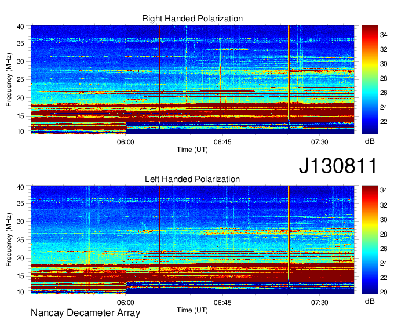Click the 06:45 tick of the Right Handed plot
This screenshot has height=320, width=394.
[222, 142]
